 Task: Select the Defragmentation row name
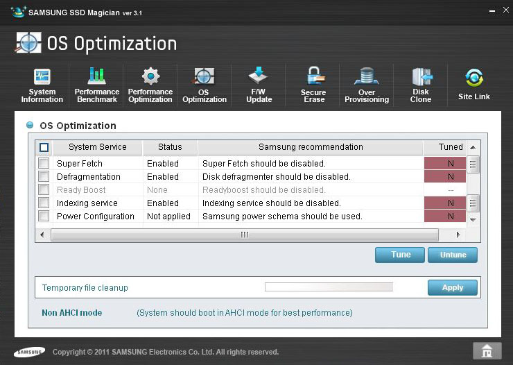tap(89, 177)
